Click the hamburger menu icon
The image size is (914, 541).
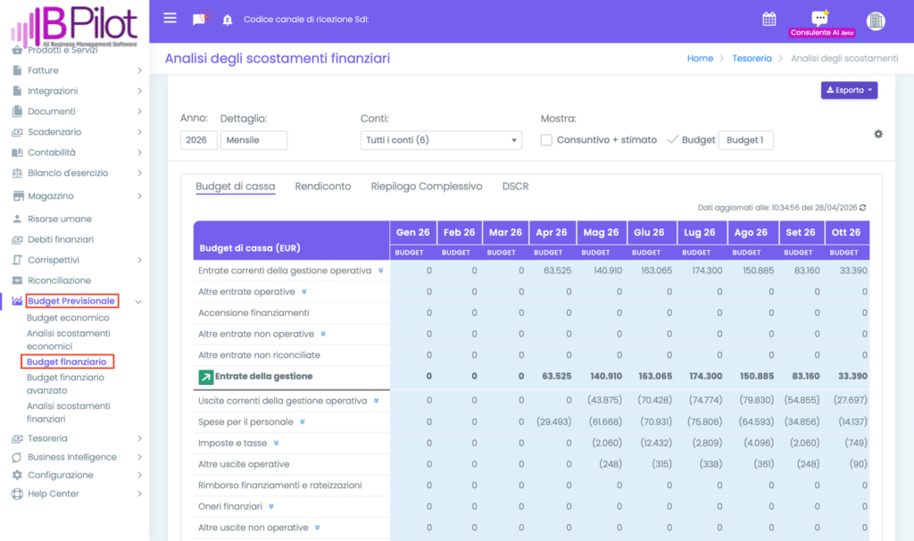tap(170, 19)
